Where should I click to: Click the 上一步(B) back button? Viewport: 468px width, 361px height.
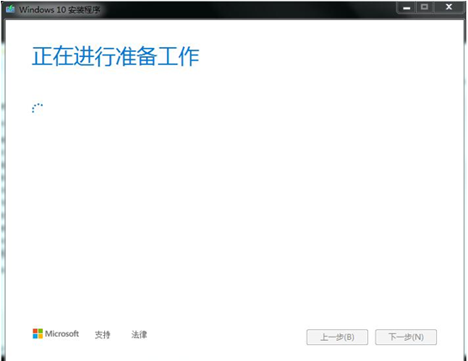tap(337, 337)
